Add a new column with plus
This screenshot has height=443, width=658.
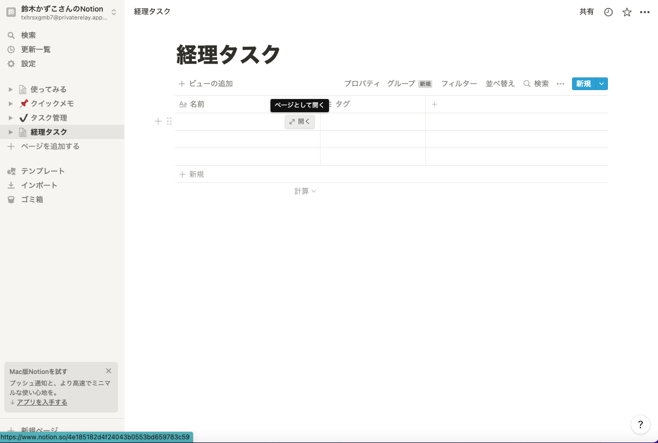(x=434, y=104)
